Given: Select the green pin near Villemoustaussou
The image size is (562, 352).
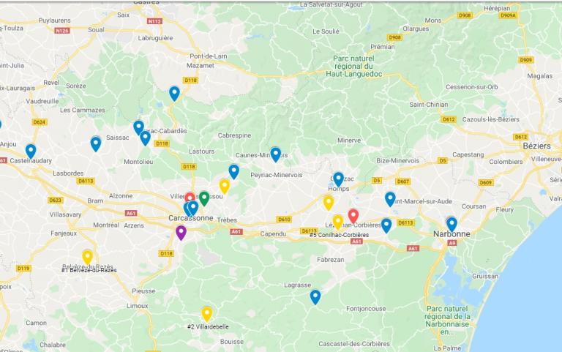Looking at the screenshot, I should point(204,198).
